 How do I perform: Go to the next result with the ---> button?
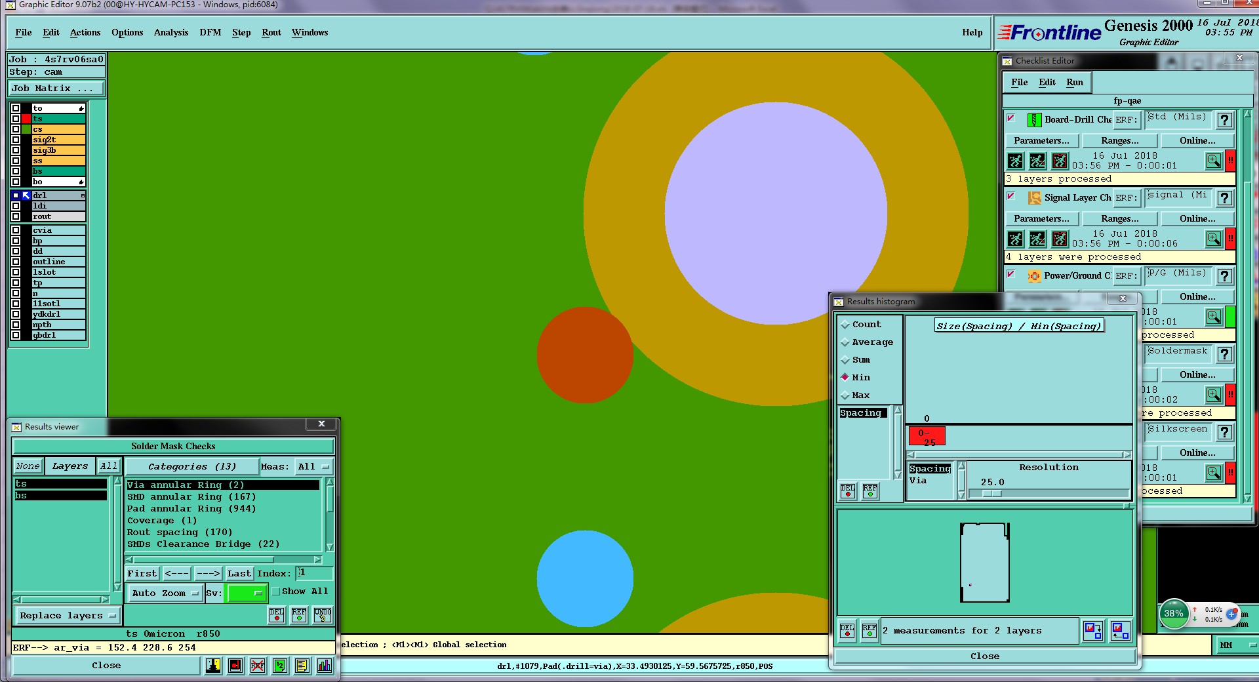click(209, 574)
